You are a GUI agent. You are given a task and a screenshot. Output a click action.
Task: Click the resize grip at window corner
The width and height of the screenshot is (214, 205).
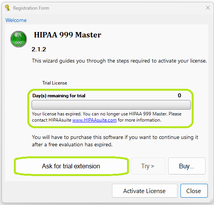coord(211,201)
